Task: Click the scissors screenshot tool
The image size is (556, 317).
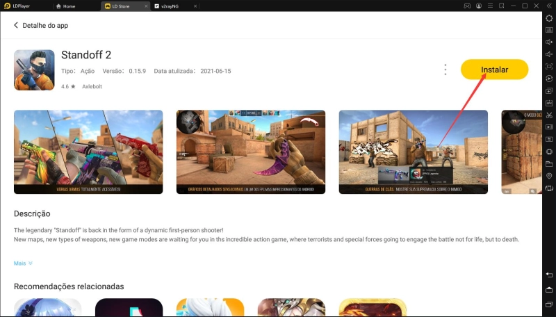Action: coord(549,115)
